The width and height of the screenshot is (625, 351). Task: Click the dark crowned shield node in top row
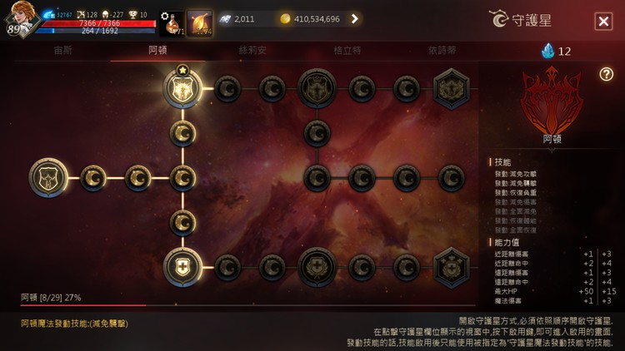click(x=317, y=88)
